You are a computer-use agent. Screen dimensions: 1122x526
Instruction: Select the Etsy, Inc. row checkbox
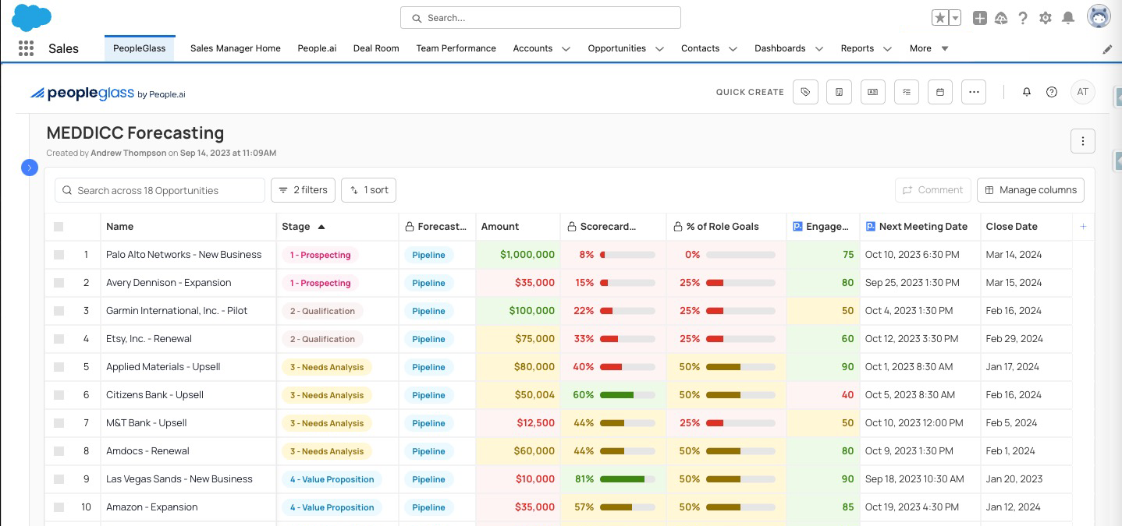(x=59, y=339)
